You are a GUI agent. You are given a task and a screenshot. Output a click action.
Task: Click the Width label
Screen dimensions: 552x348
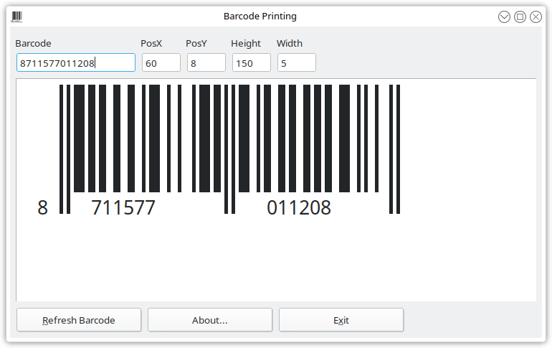(290, 43)
